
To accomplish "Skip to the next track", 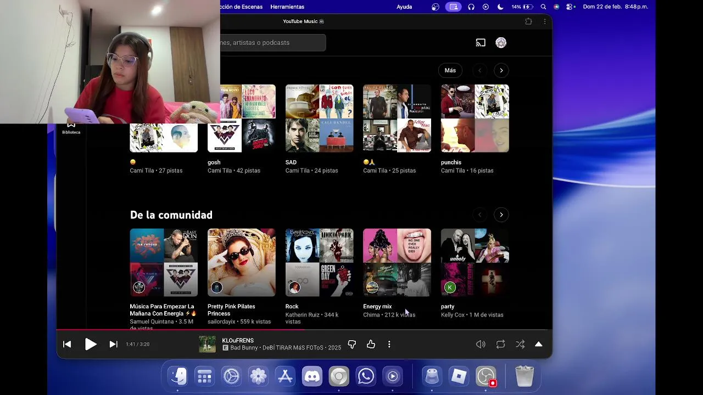I will [113, 344].
